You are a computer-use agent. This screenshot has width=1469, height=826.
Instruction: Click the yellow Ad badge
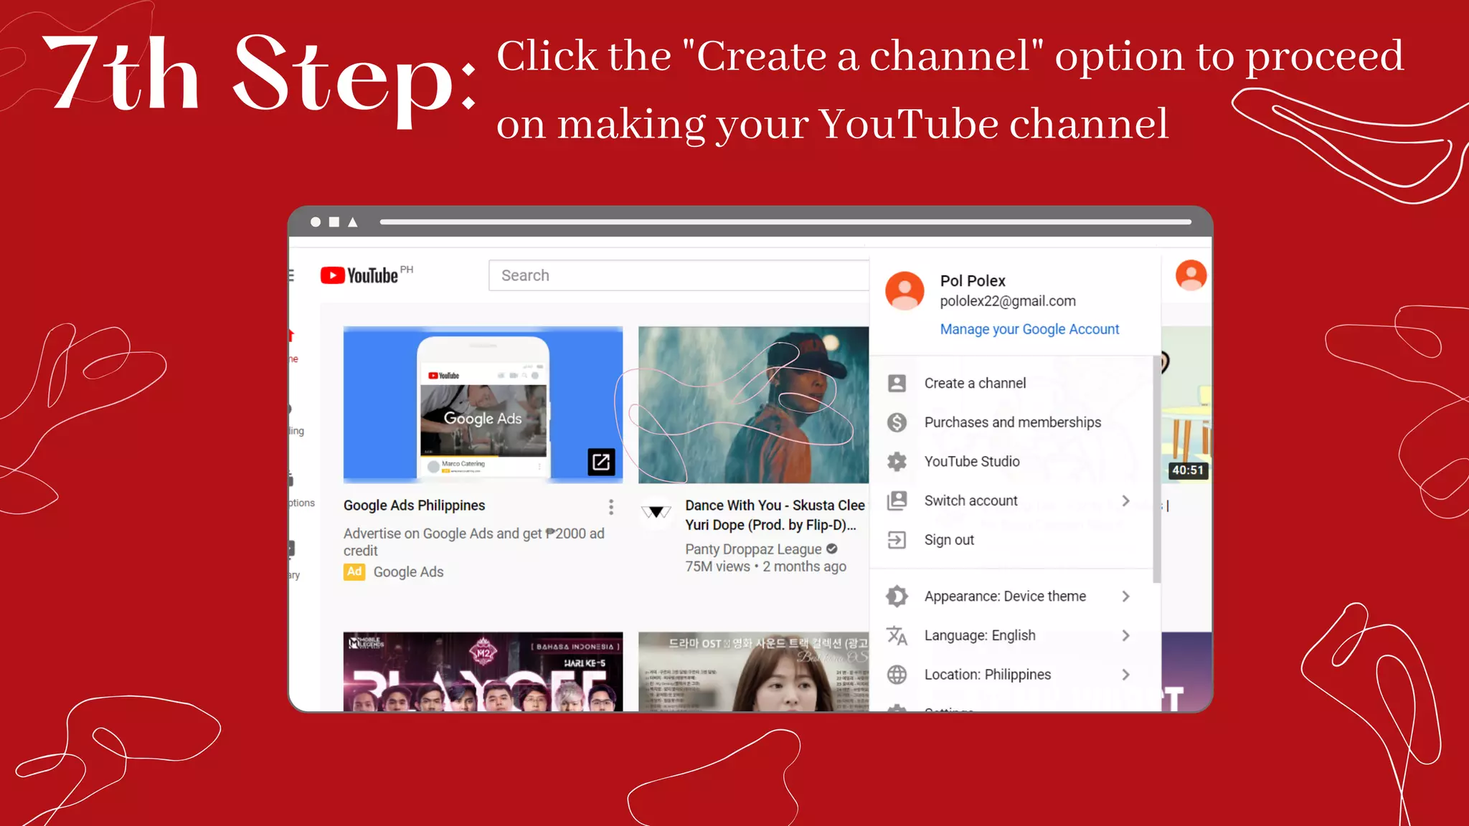[x=354, y=571]
